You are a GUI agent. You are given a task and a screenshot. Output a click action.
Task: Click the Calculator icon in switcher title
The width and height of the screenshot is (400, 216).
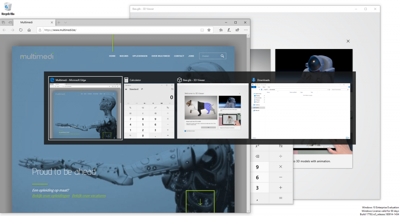(126, 80)
